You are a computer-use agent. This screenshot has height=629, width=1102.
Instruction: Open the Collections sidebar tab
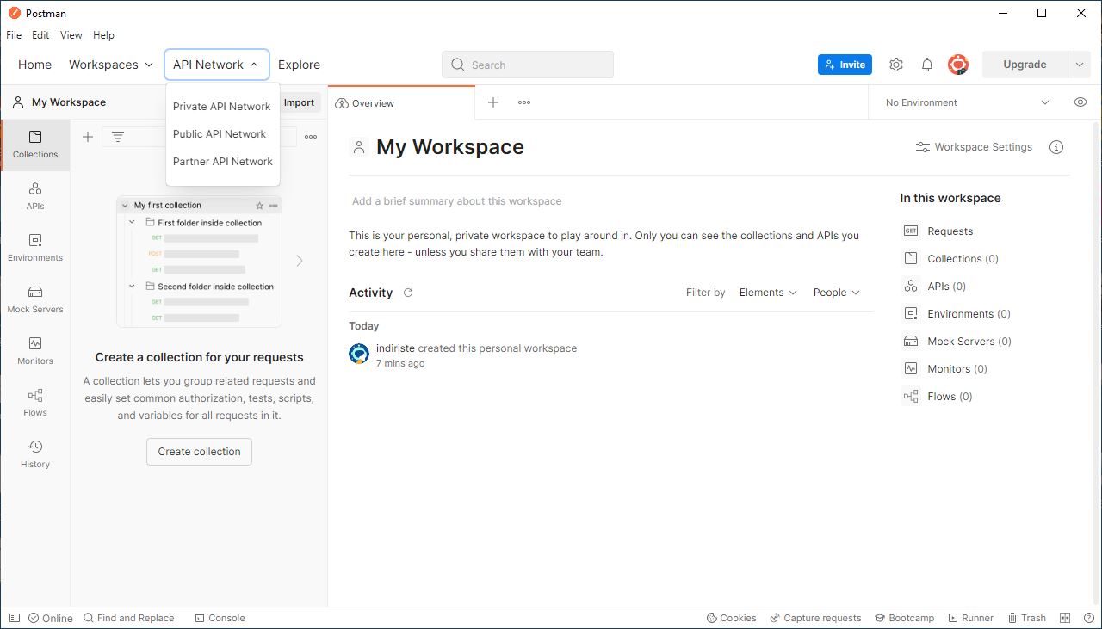pyautogui.click(x=35, y=145)
